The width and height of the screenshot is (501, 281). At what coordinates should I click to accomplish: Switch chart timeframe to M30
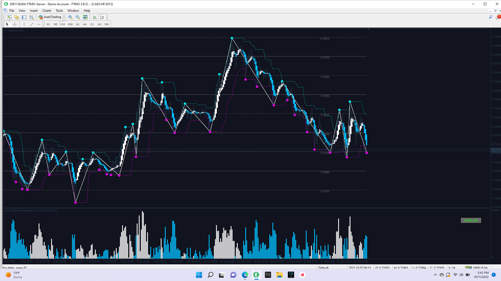pyautogui.click(x=70, y=24)
